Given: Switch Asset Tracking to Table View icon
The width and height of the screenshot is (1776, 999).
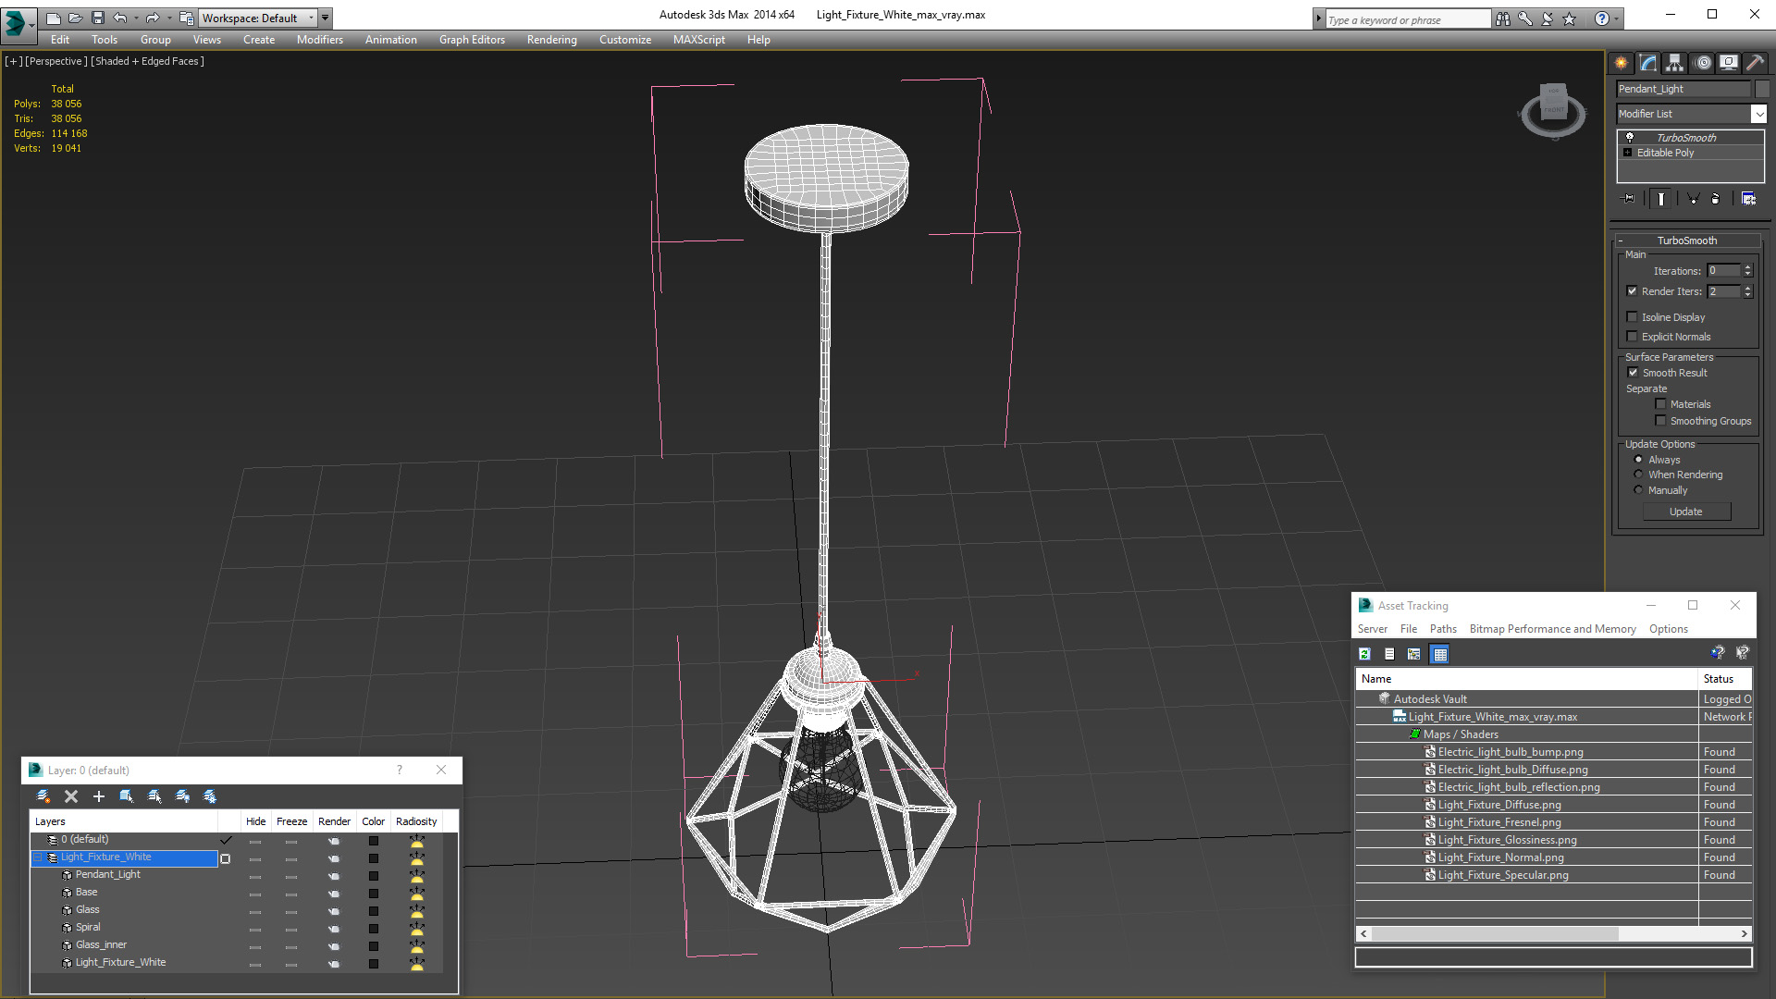Looking at the screenshot, I should coord(1439,654).
